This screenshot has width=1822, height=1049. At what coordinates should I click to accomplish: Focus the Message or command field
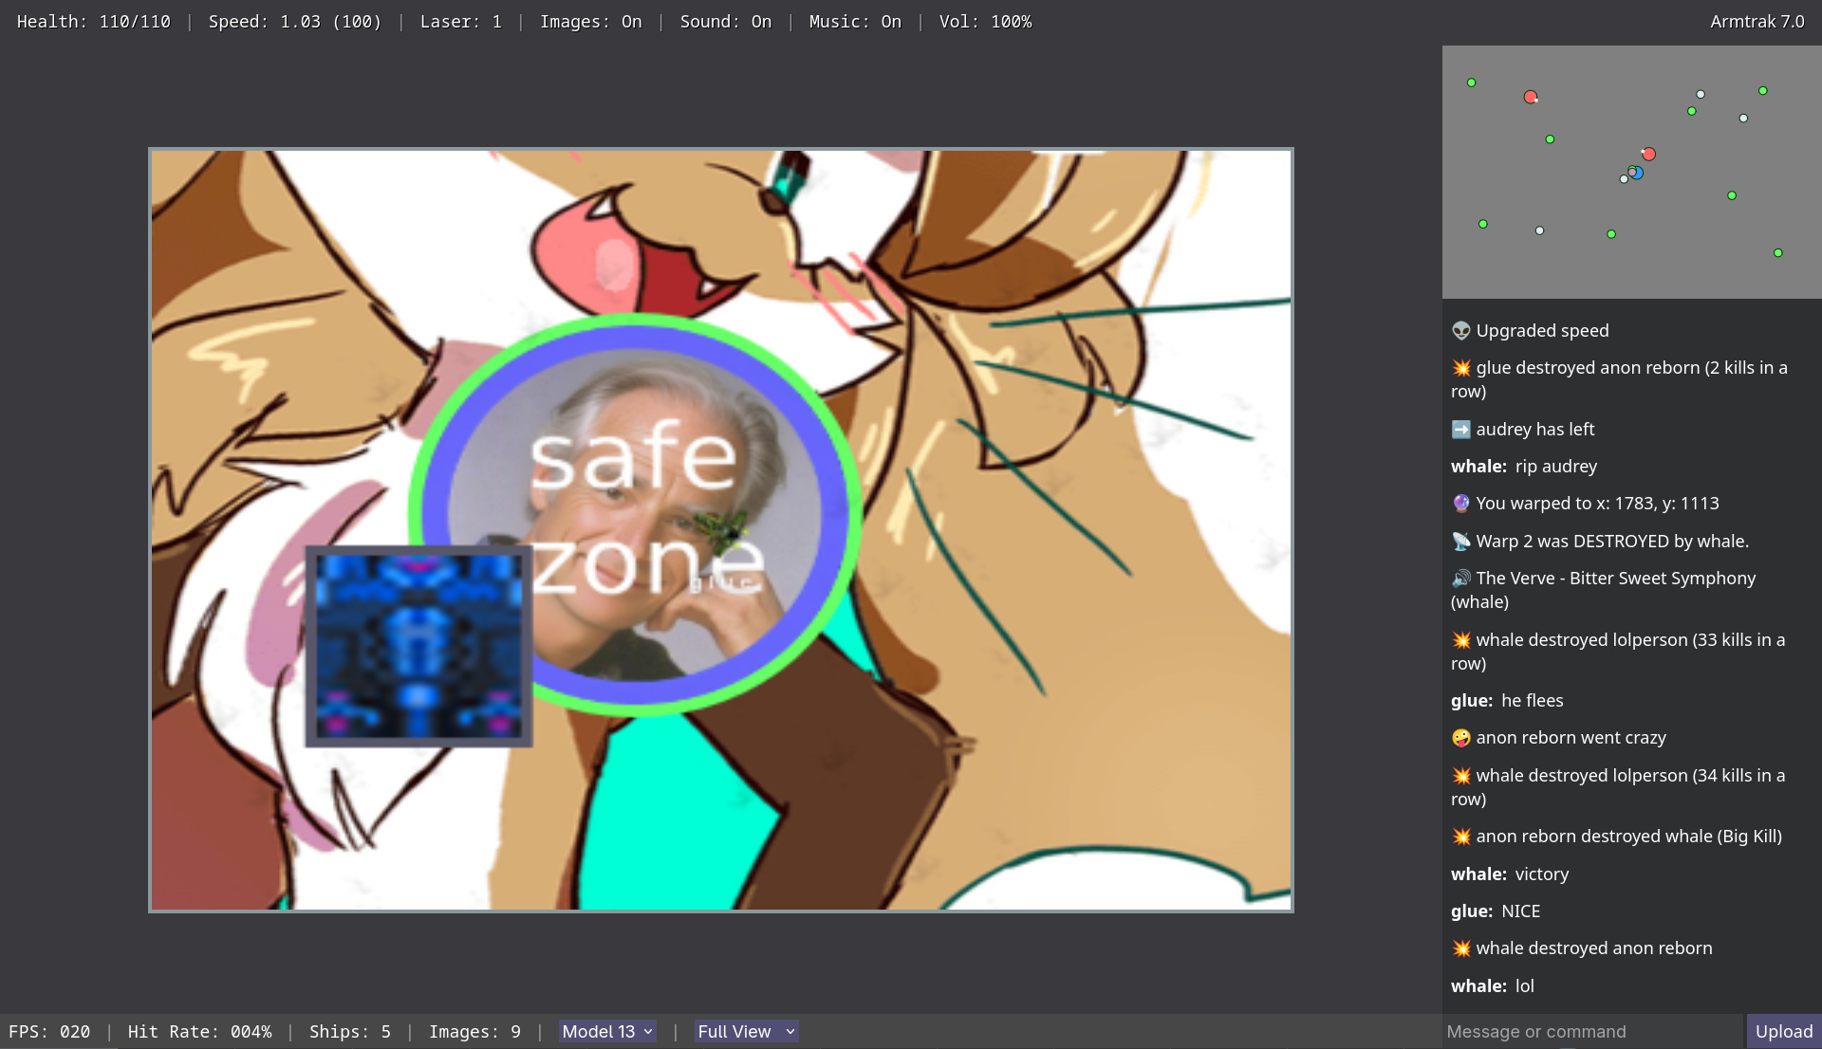(x=1592, y=1032)
